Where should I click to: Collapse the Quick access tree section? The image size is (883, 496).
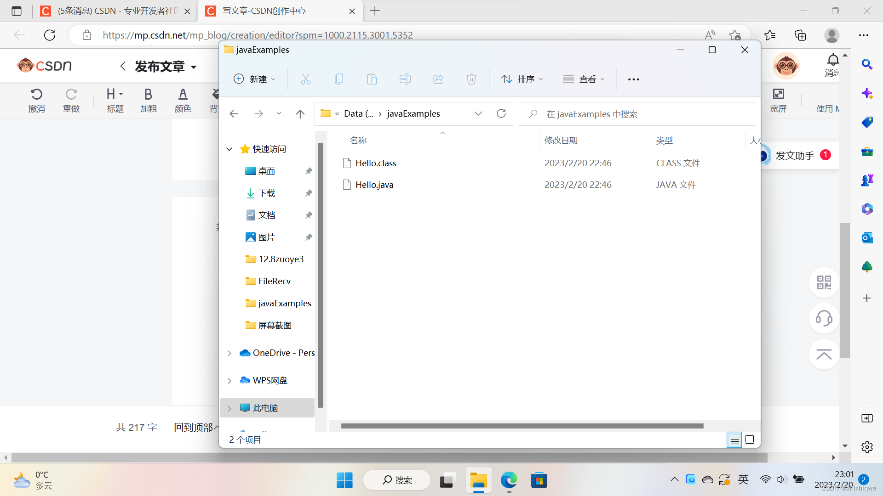[229, 149]
